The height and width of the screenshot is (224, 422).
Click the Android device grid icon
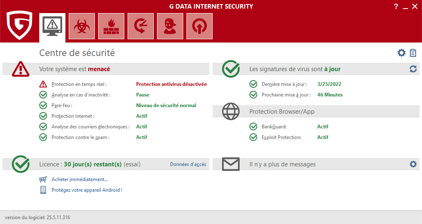(43, 190)
